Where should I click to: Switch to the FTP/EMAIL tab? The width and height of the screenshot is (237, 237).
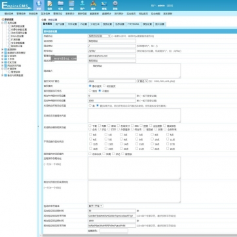coord(133,24)
